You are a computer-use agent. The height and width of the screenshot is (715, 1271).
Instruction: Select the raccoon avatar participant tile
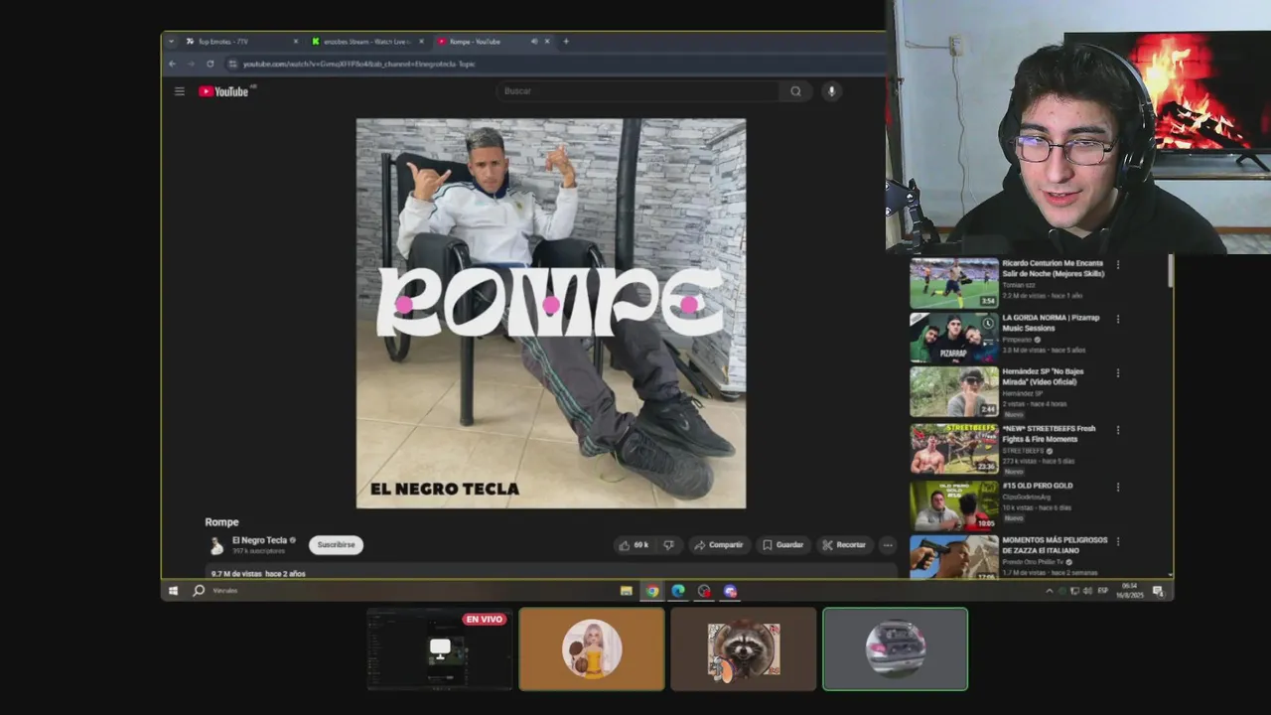click(744, 649)
